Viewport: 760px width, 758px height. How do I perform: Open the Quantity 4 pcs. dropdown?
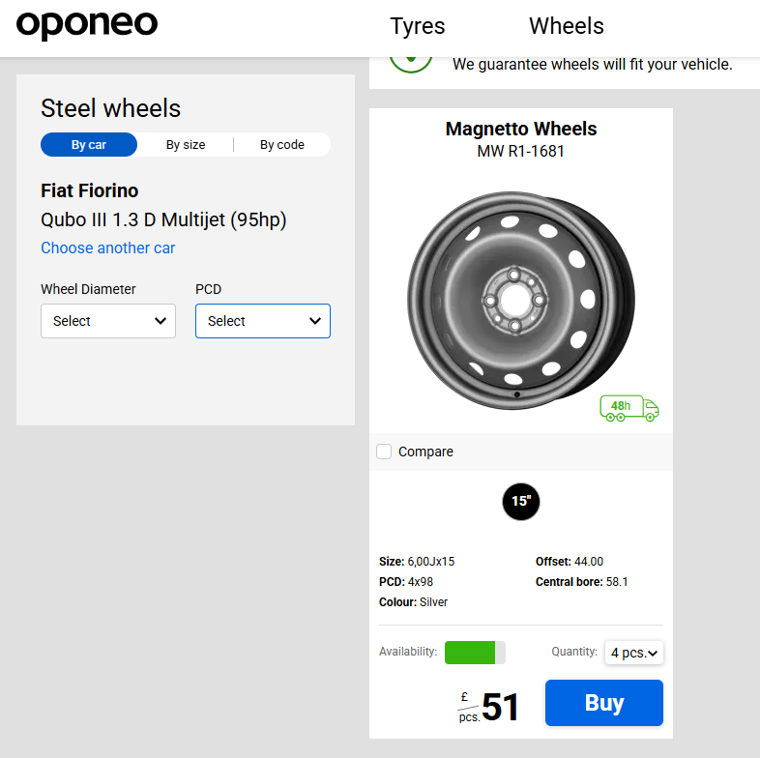click(x=634, y=653)
